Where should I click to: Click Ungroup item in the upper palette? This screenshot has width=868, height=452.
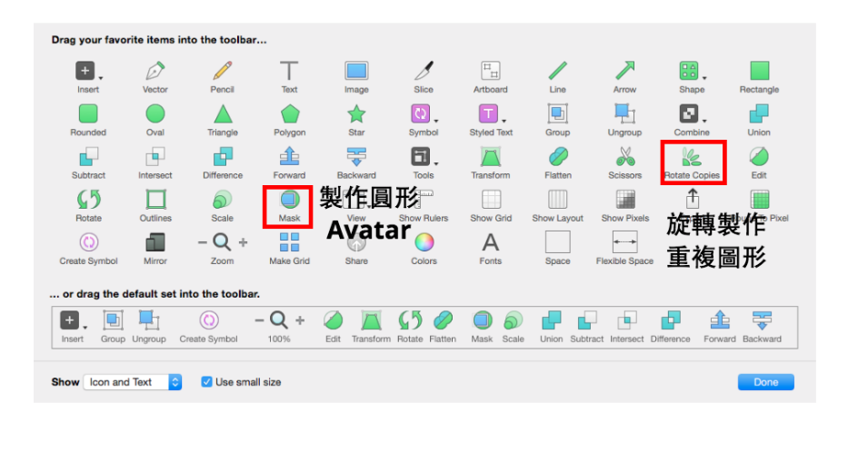pos(624,121)
